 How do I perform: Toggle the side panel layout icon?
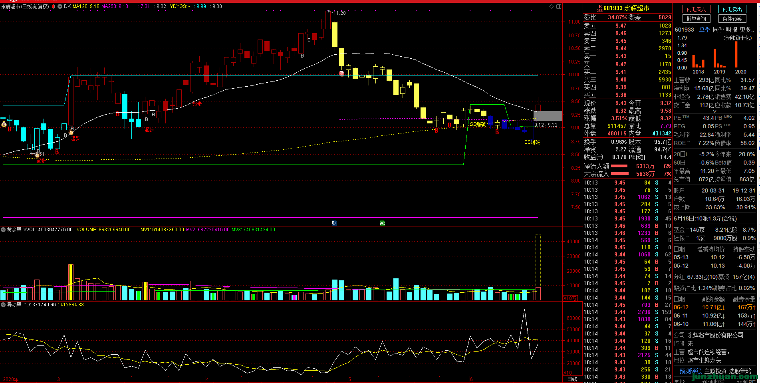(x=559, y=6)
